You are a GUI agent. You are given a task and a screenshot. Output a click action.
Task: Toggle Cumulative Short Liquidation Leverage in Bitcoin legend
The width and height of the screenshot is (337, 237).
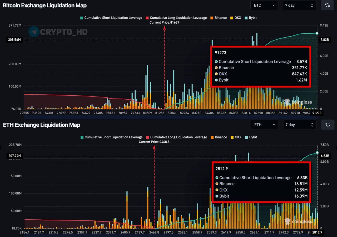111,18
